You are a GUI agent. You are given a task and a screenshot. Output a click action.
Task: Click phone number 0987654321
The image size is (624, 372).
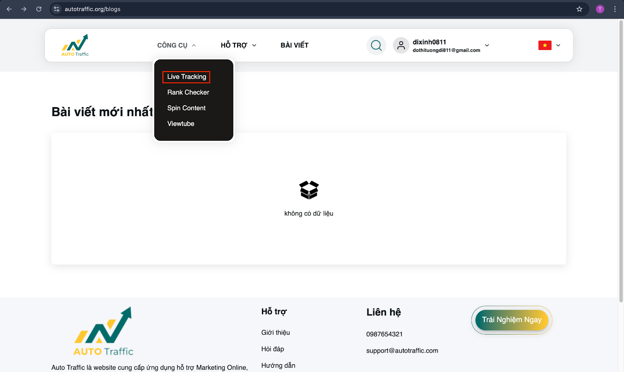tap(384, 334)
